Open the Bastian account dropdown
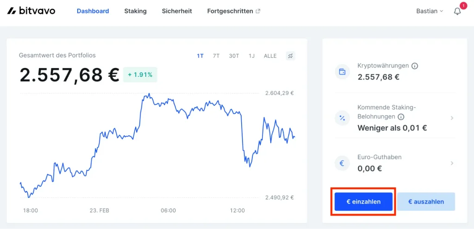 click(430, 11)
